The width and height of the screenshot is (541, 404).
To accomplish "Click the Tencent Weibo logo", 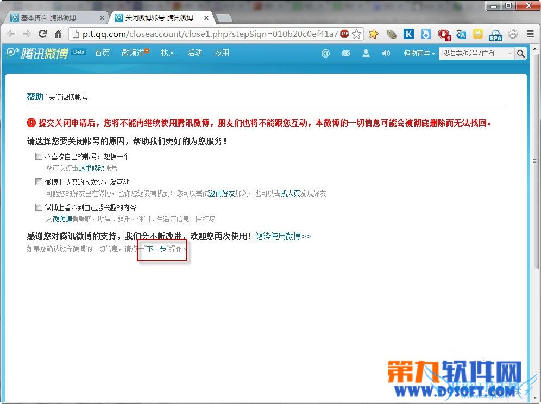I will click(x=37, y=53).
